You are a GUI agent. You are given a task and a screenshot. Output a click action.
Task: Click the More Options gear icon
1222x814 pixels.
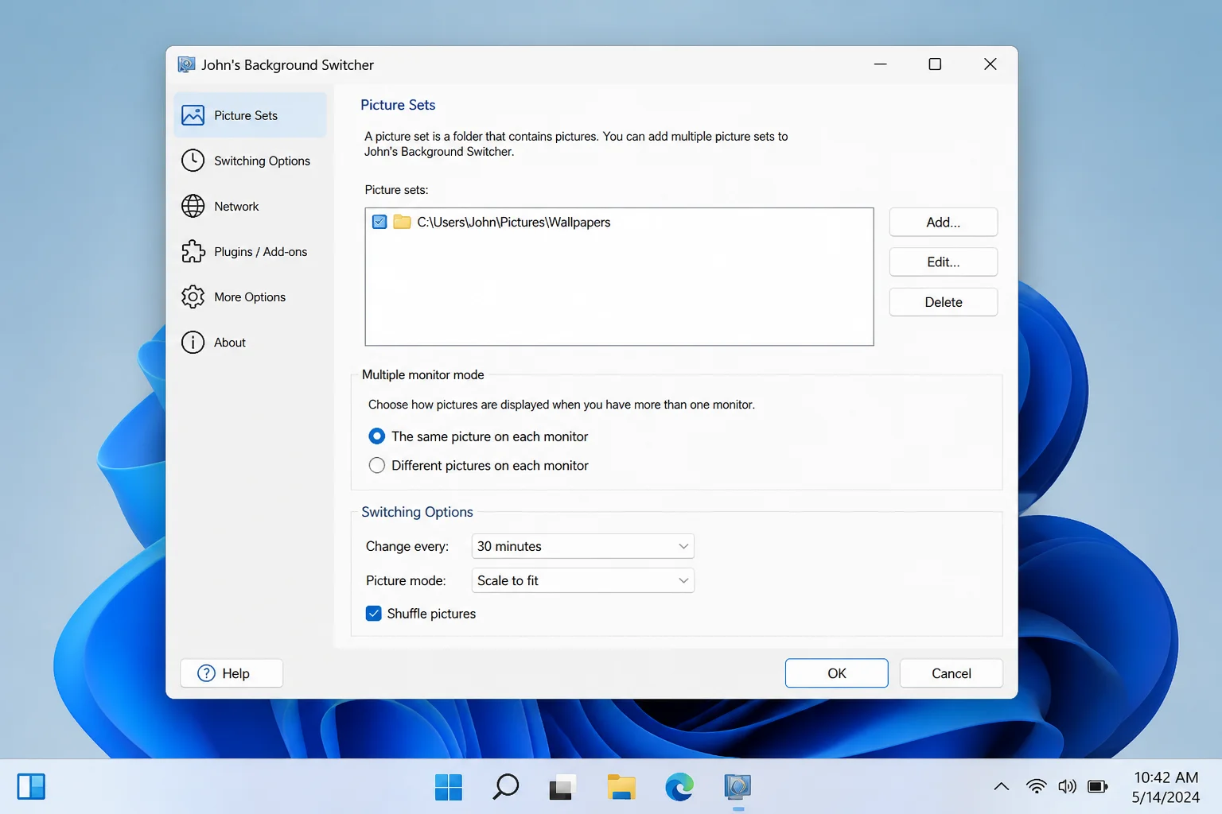coord(193,297)
